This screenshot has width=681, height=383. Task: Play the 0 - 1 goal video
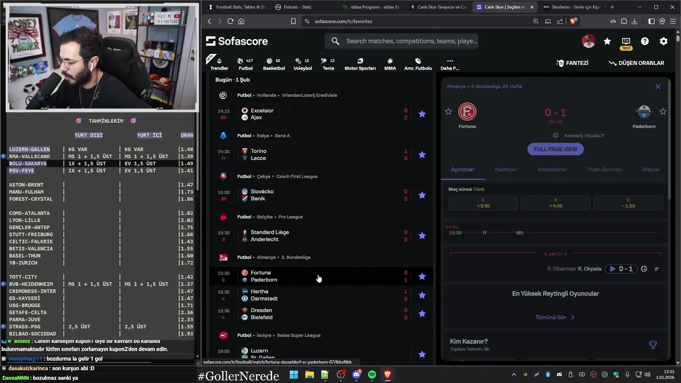[x=621, y=269]
